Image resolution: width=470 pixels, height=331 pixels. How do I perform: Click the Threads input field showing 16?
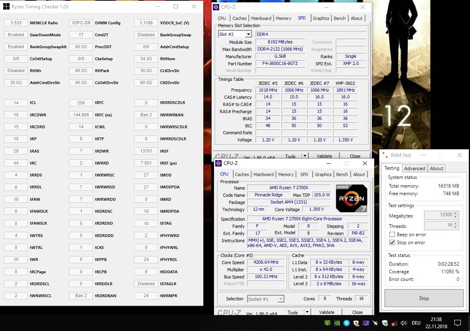click(x=438, y=225)
